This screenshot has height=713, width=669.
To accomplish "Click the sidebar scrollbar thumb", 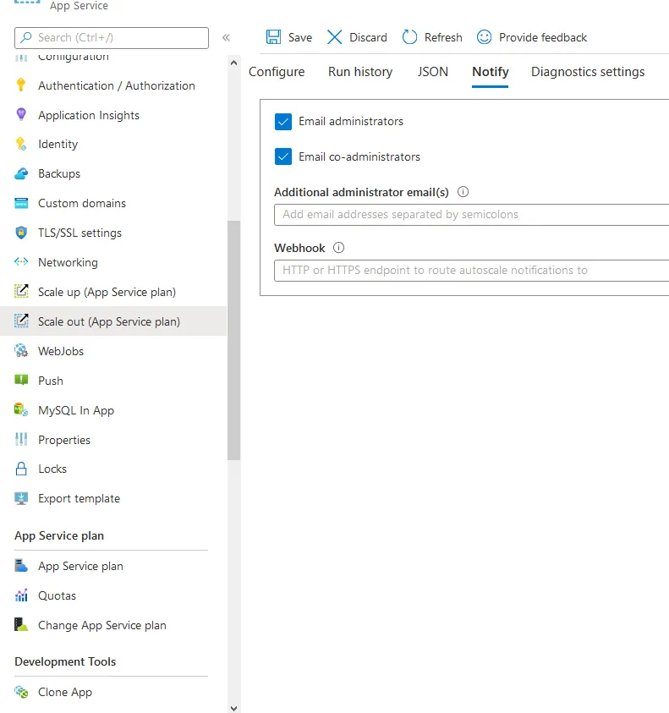I will point(233,340).
